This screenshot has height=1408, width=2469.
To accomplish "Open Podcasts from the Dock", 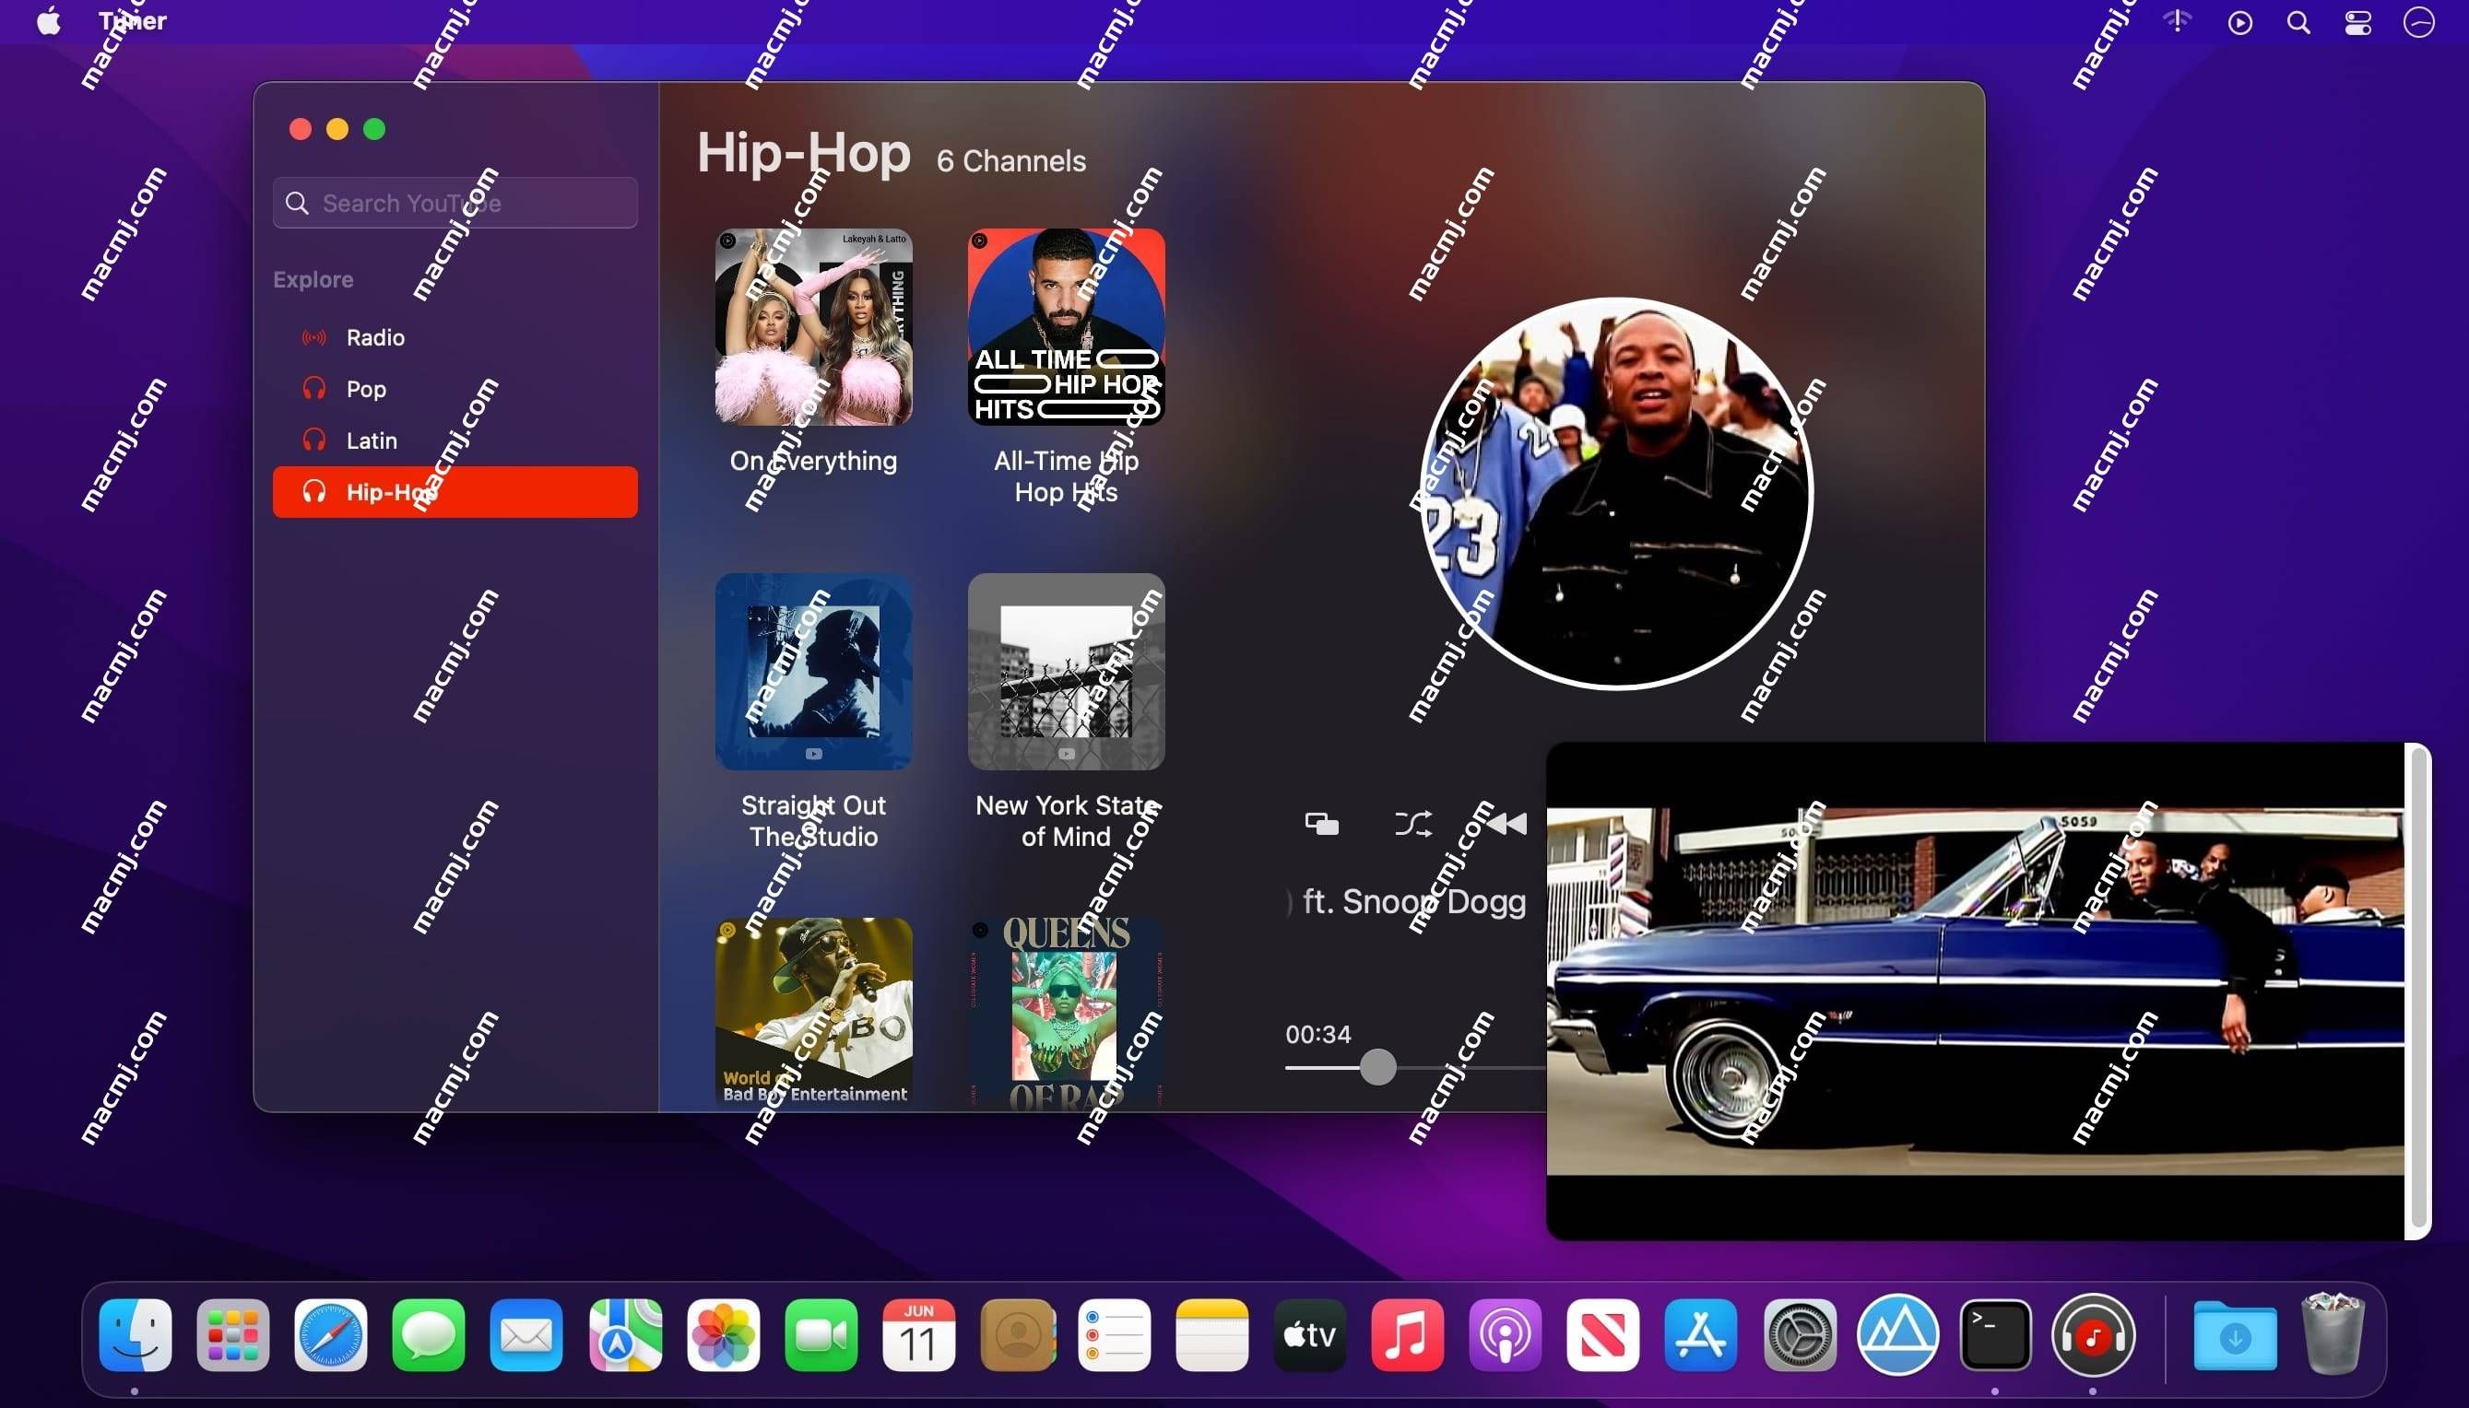I will 1506,1334.
